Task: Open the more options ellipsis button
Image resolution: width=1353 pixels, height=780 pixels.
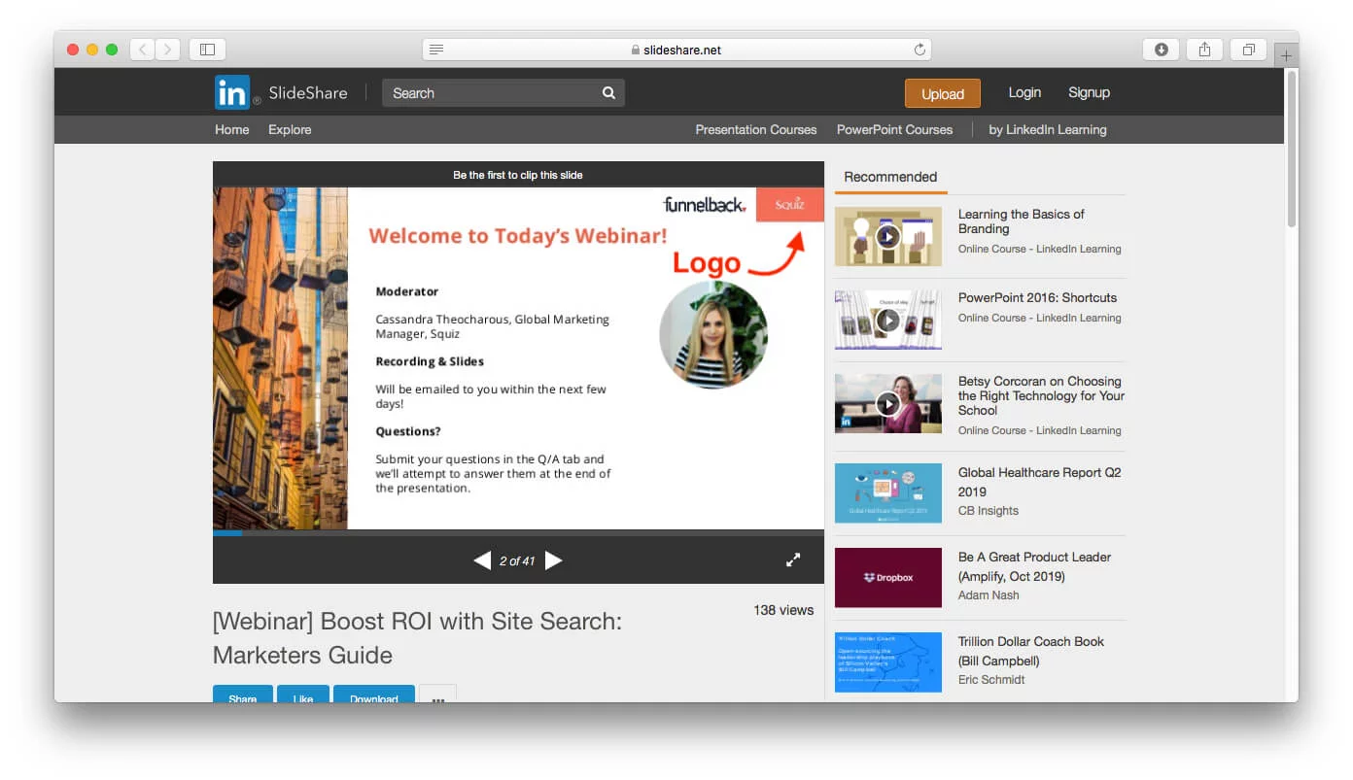Action: point(437,695)
